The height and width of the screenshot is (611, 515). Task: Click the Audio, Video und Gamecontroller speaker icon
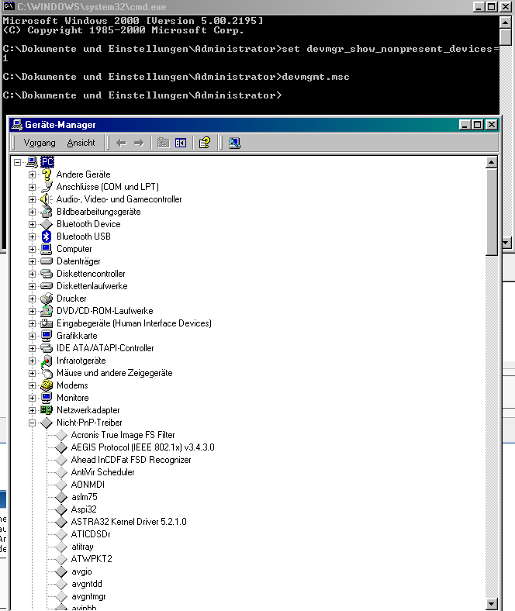[47, 199]
